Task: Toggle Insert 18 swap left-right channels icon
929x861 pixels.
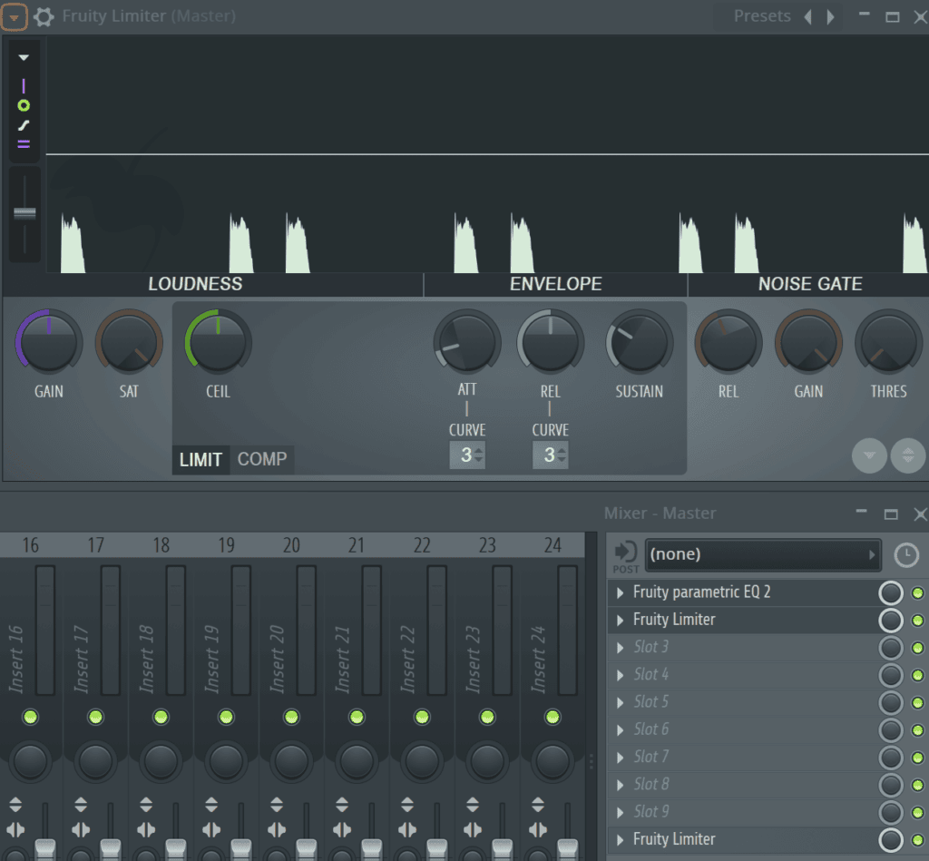Action: pos(146,829)
